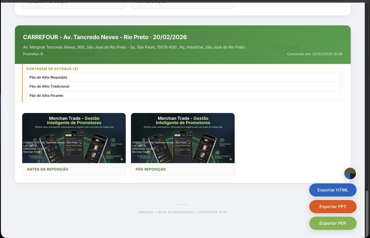Collapse the Contagem de Estoque (3) section
Image resolution: width=370 pixels, height=238 pixels.
(x=52, y=69)
